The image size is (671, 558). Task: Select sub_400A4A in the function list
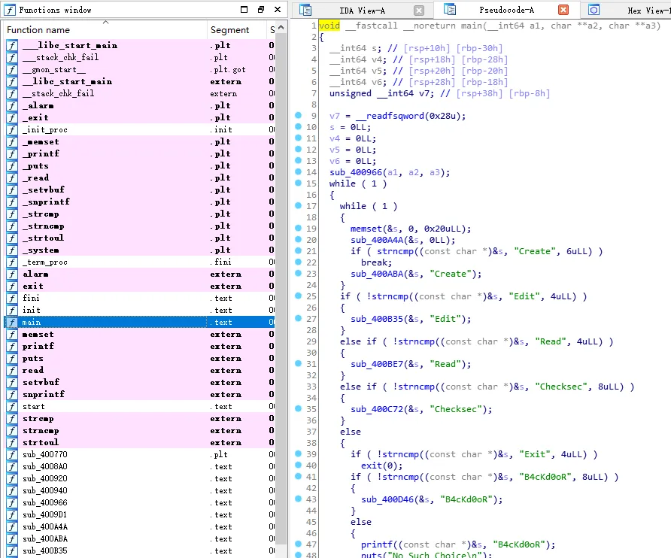139,526
